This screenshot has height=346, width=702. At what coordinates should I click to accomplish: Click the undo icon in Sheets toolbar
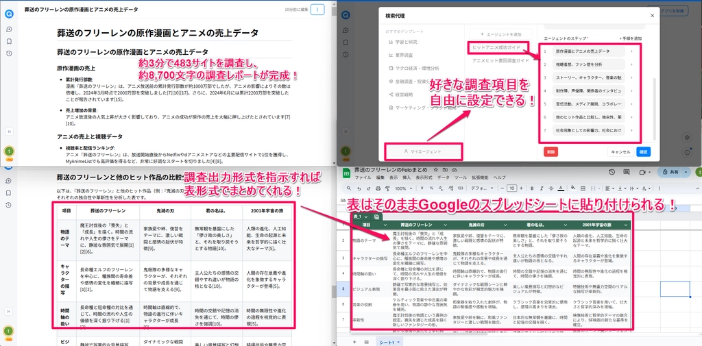click(x=359, y=188)
